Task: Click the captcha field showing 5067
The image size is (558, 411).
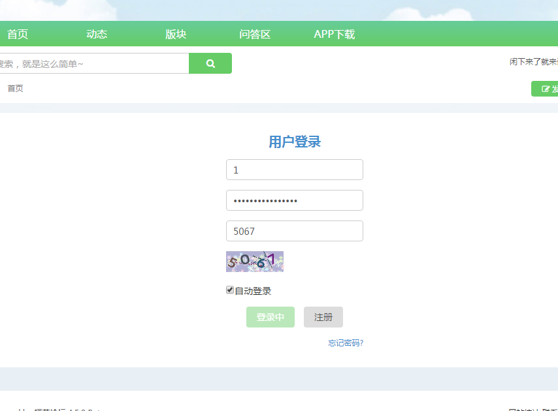Action: [294, 231]
